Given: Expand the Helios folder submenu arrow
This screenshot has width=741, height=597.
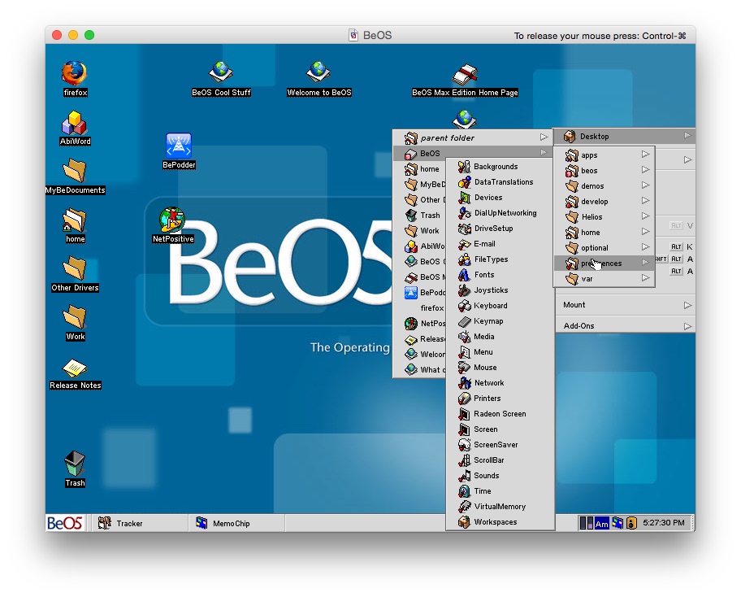Looking at the screenshot, I should coord(646,216).
